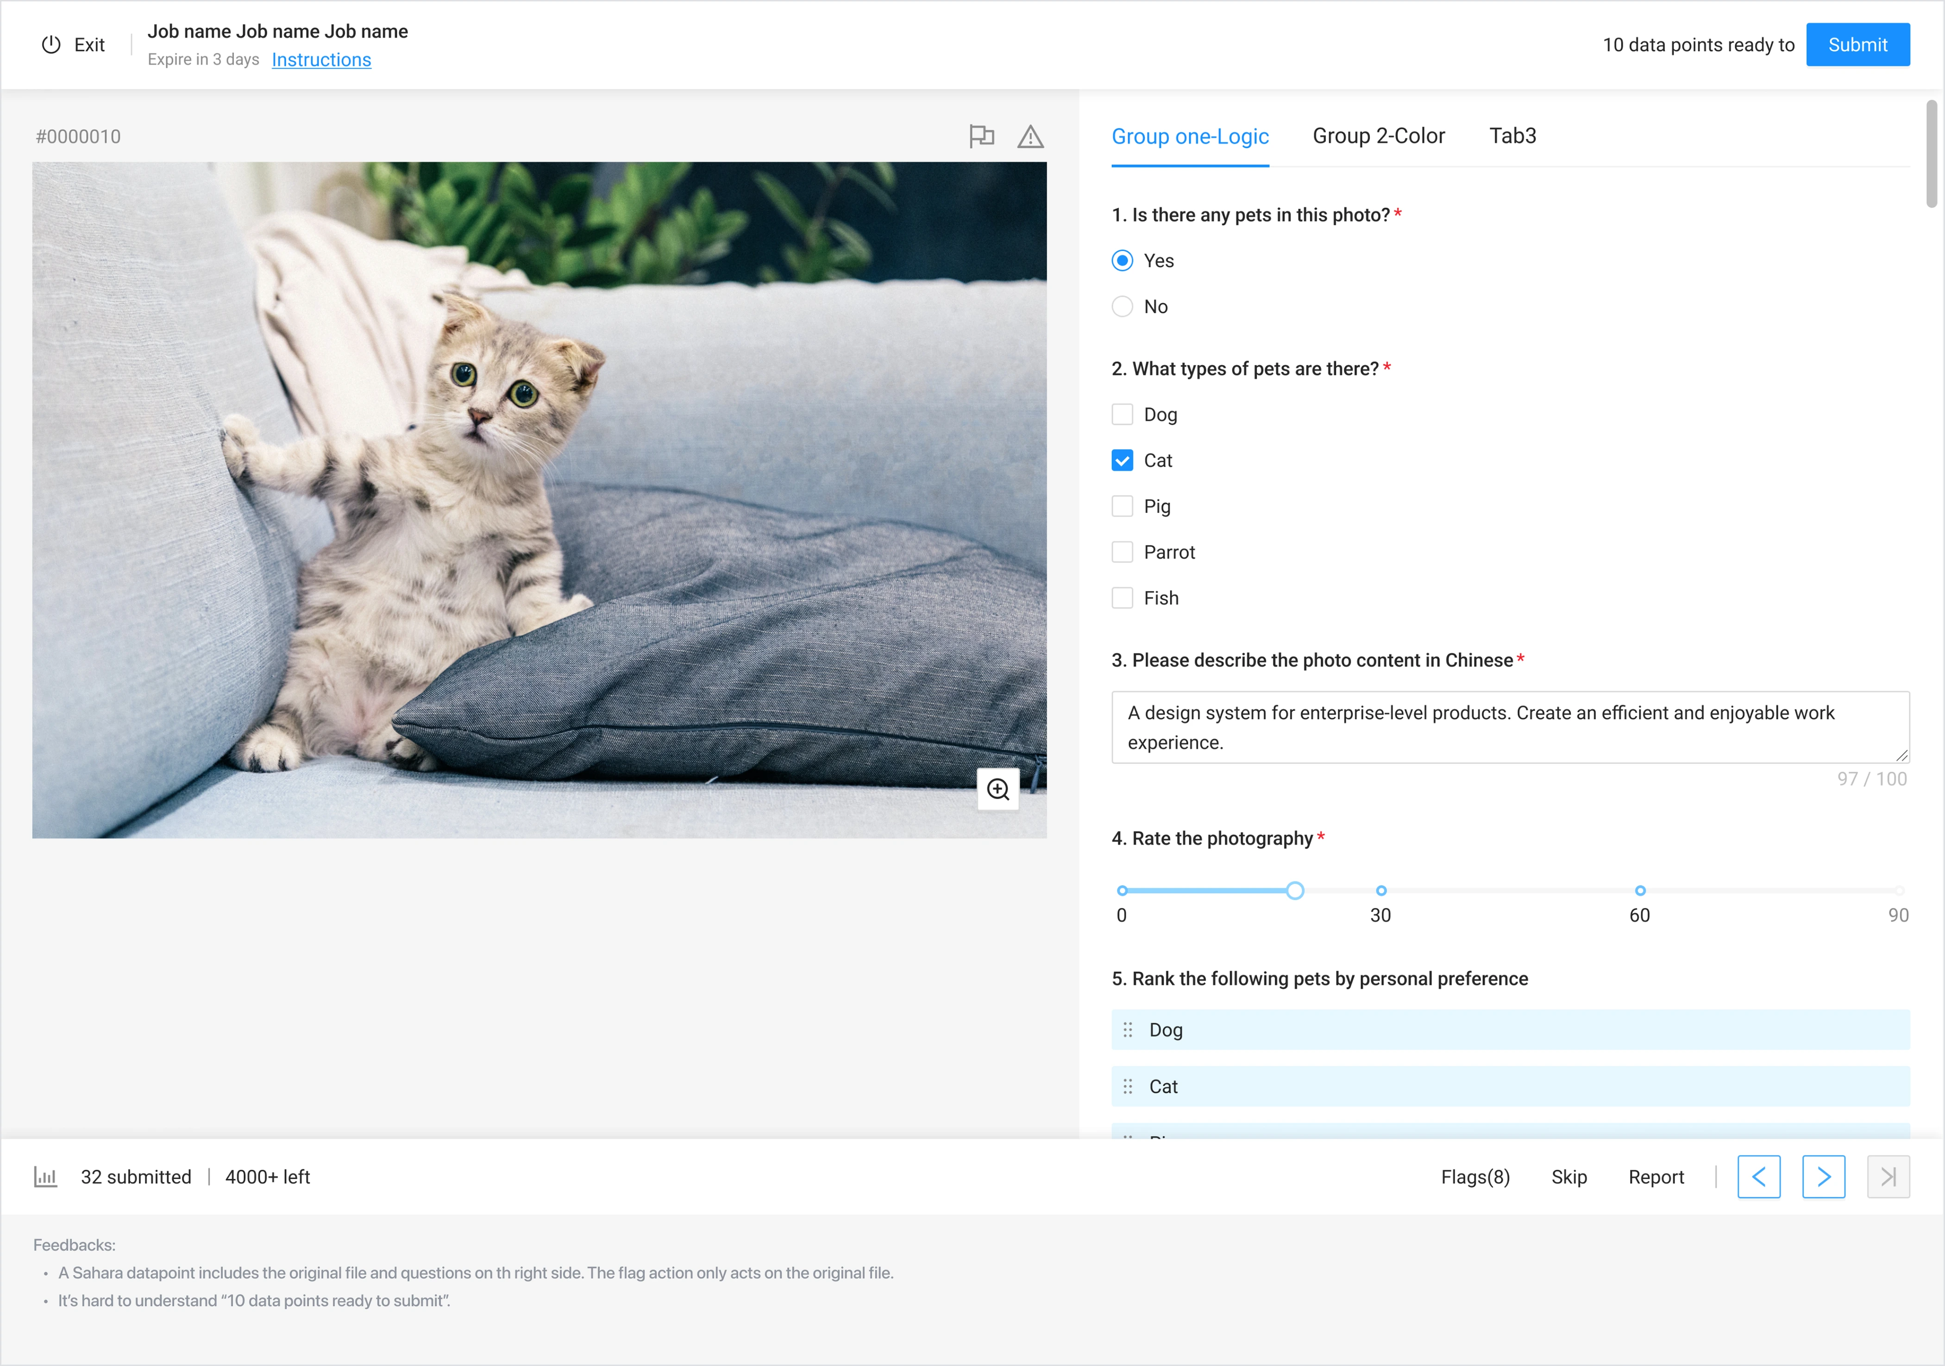
Task: Click the warning triangle icon
Action: click(1030, 137)
